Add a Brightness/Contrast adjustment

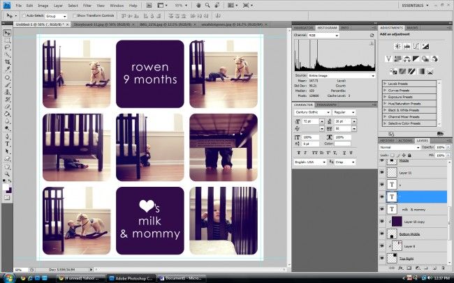click(x=397, y=46)
